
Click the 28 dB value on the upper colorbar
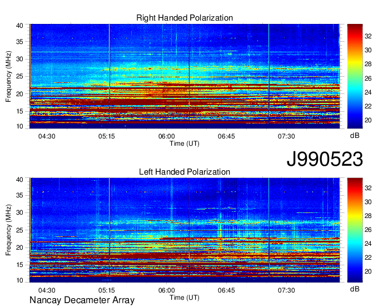[x=368, y=64]
